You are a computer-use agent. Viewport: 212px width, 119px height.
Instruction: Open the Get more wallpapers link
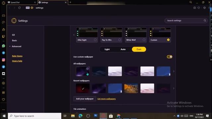pyautogui.click(x=107, y=99)
